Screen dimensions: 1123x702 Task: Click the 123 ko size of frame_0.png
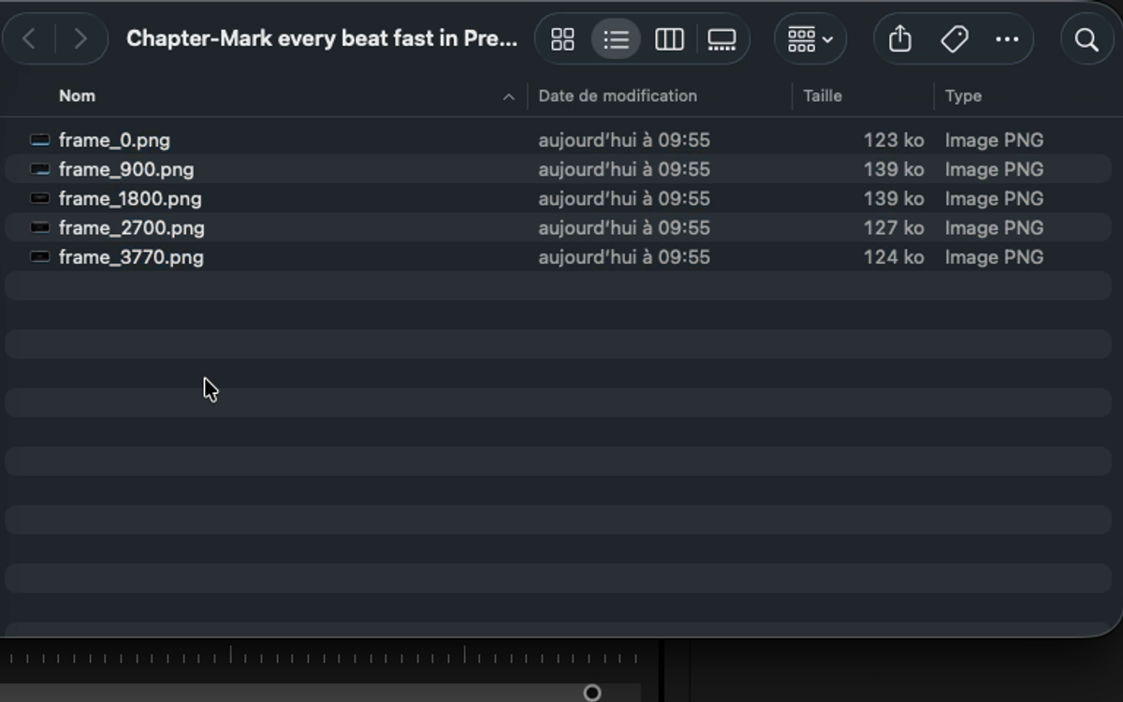[x=894, y=140]
